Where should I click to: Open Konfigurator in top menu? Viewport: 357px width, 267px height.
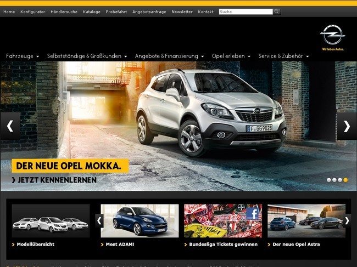32,12
